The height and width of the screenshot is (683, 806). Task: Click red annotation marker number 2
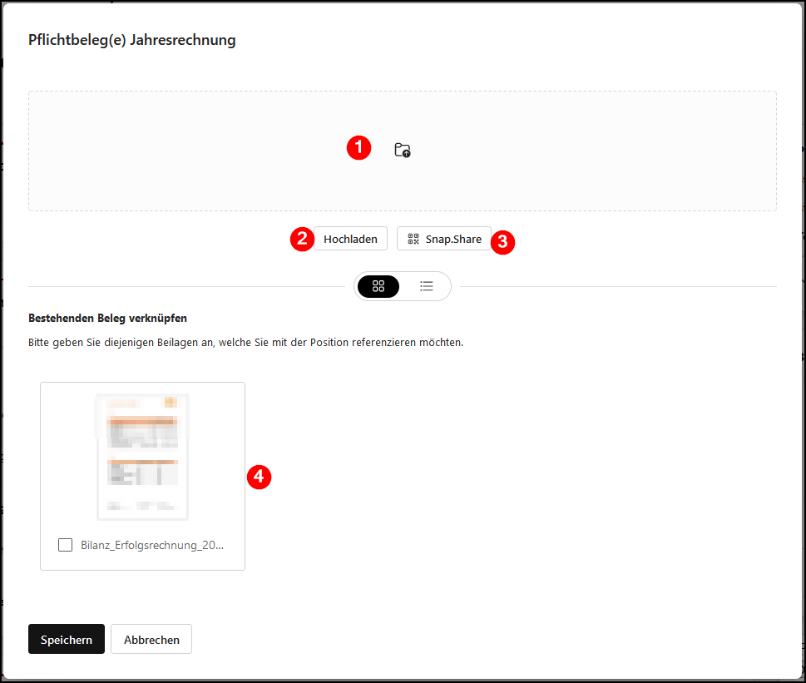(301, 239)
